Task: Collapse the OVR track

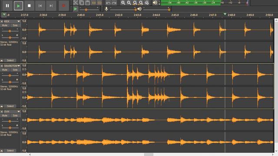Action: (2, 151)
